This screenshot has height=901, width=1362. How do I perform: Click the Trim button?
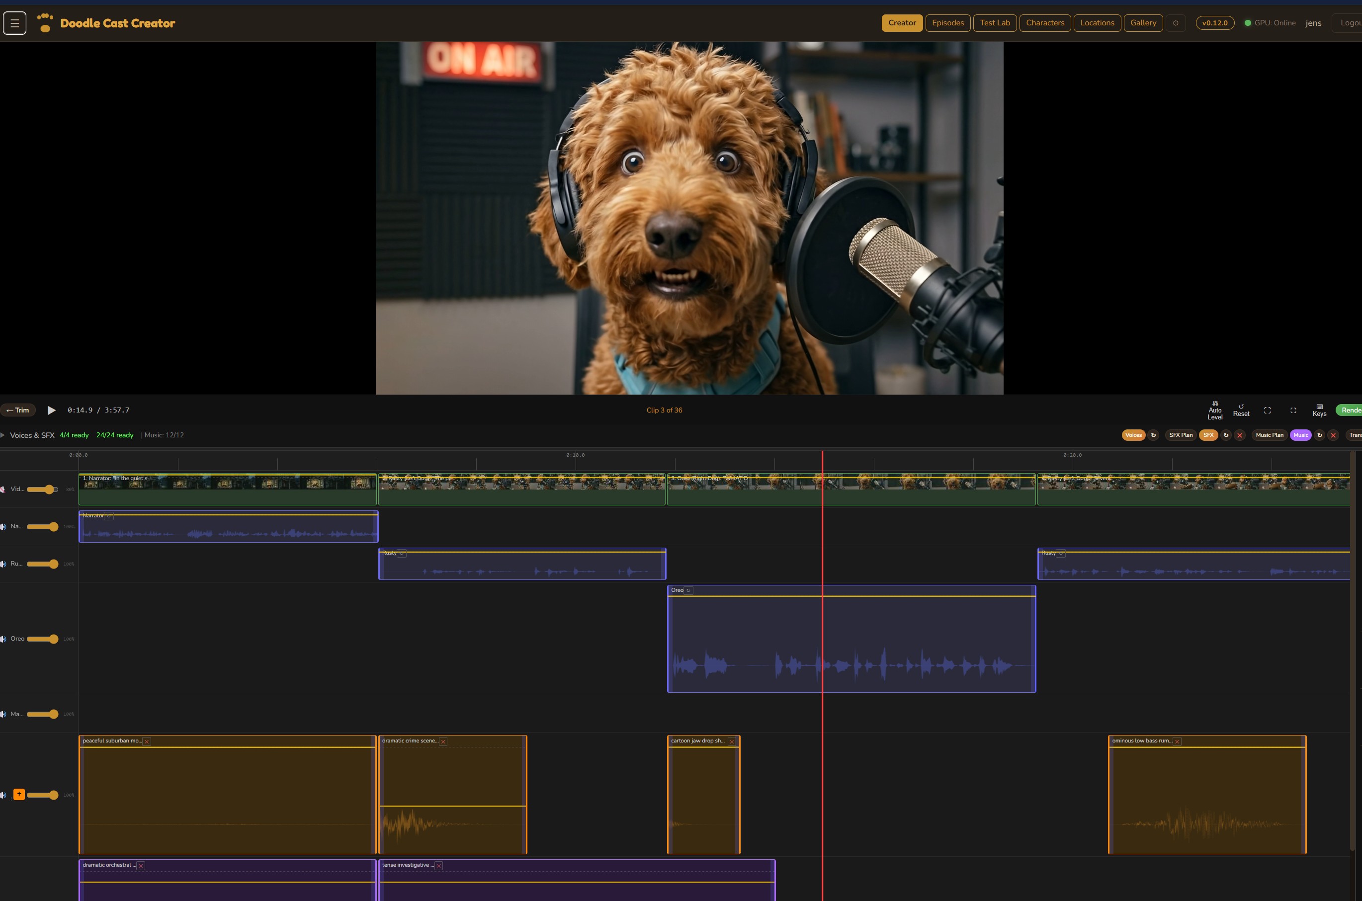(18, 410)
